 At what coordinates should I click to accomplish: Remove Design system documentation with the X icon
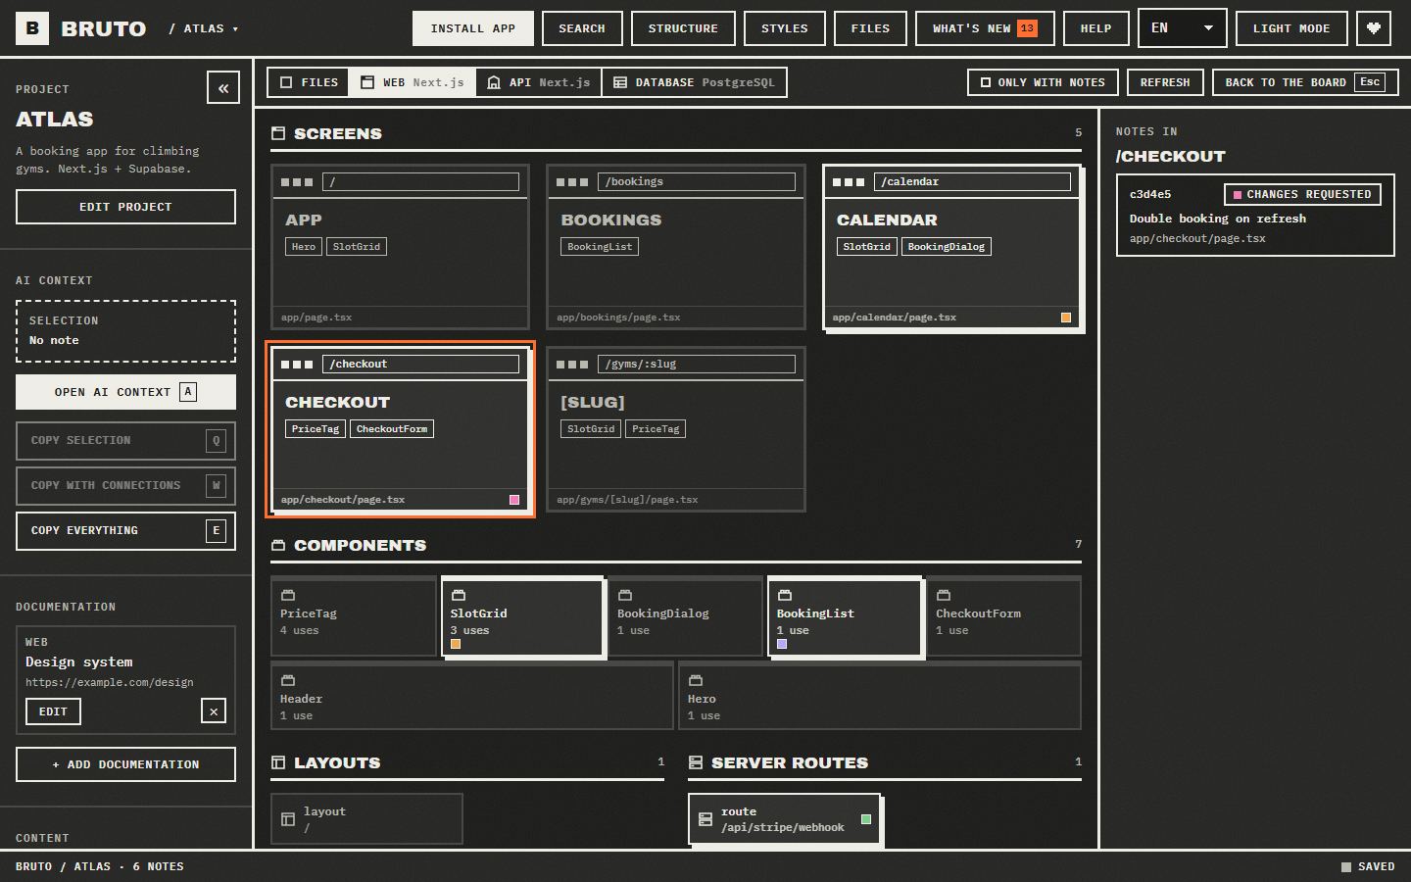coord(214,711)
